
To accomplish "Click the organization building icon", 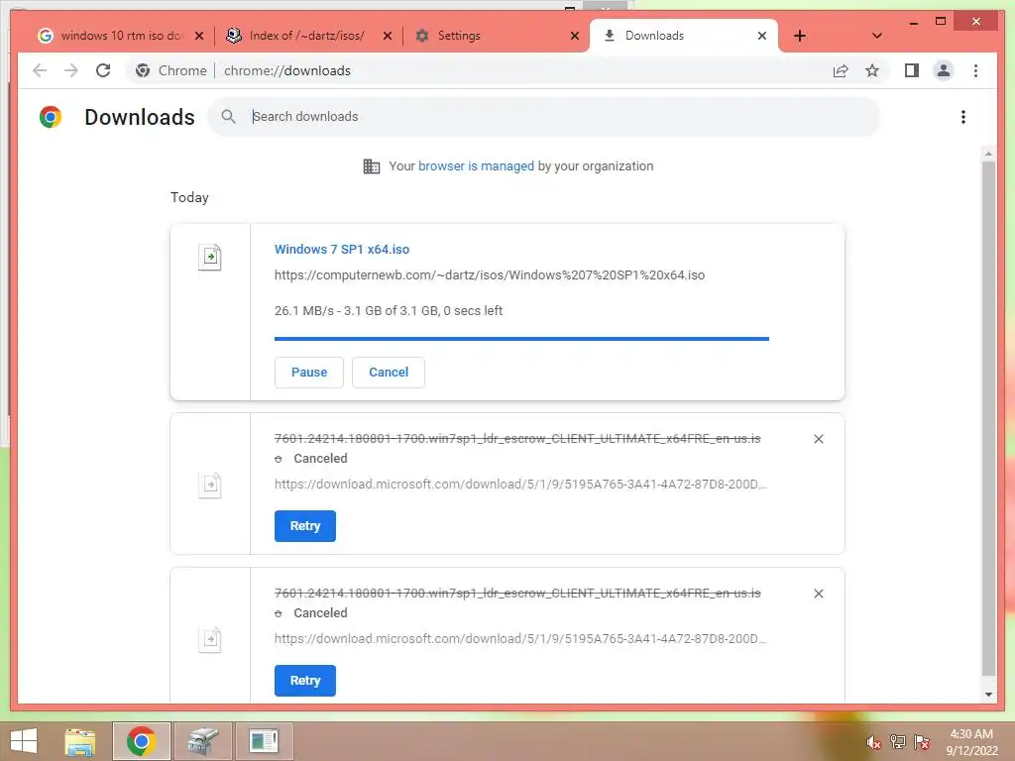I will [372, 166].
